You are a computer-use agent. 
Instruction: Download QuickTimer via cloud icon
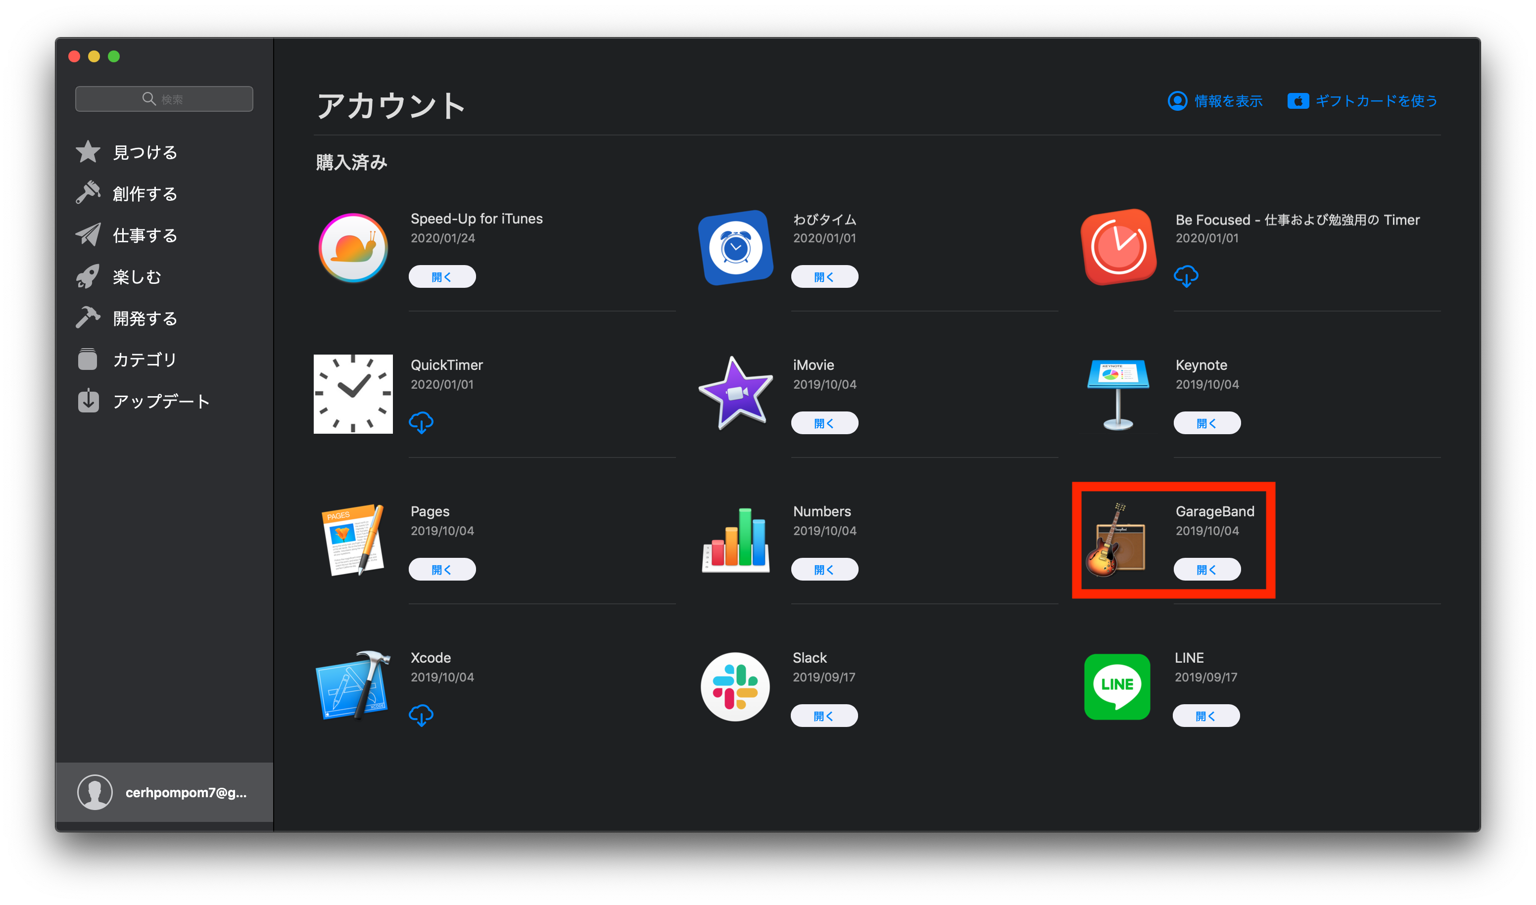pyautogui.click(x=421, y=423)
